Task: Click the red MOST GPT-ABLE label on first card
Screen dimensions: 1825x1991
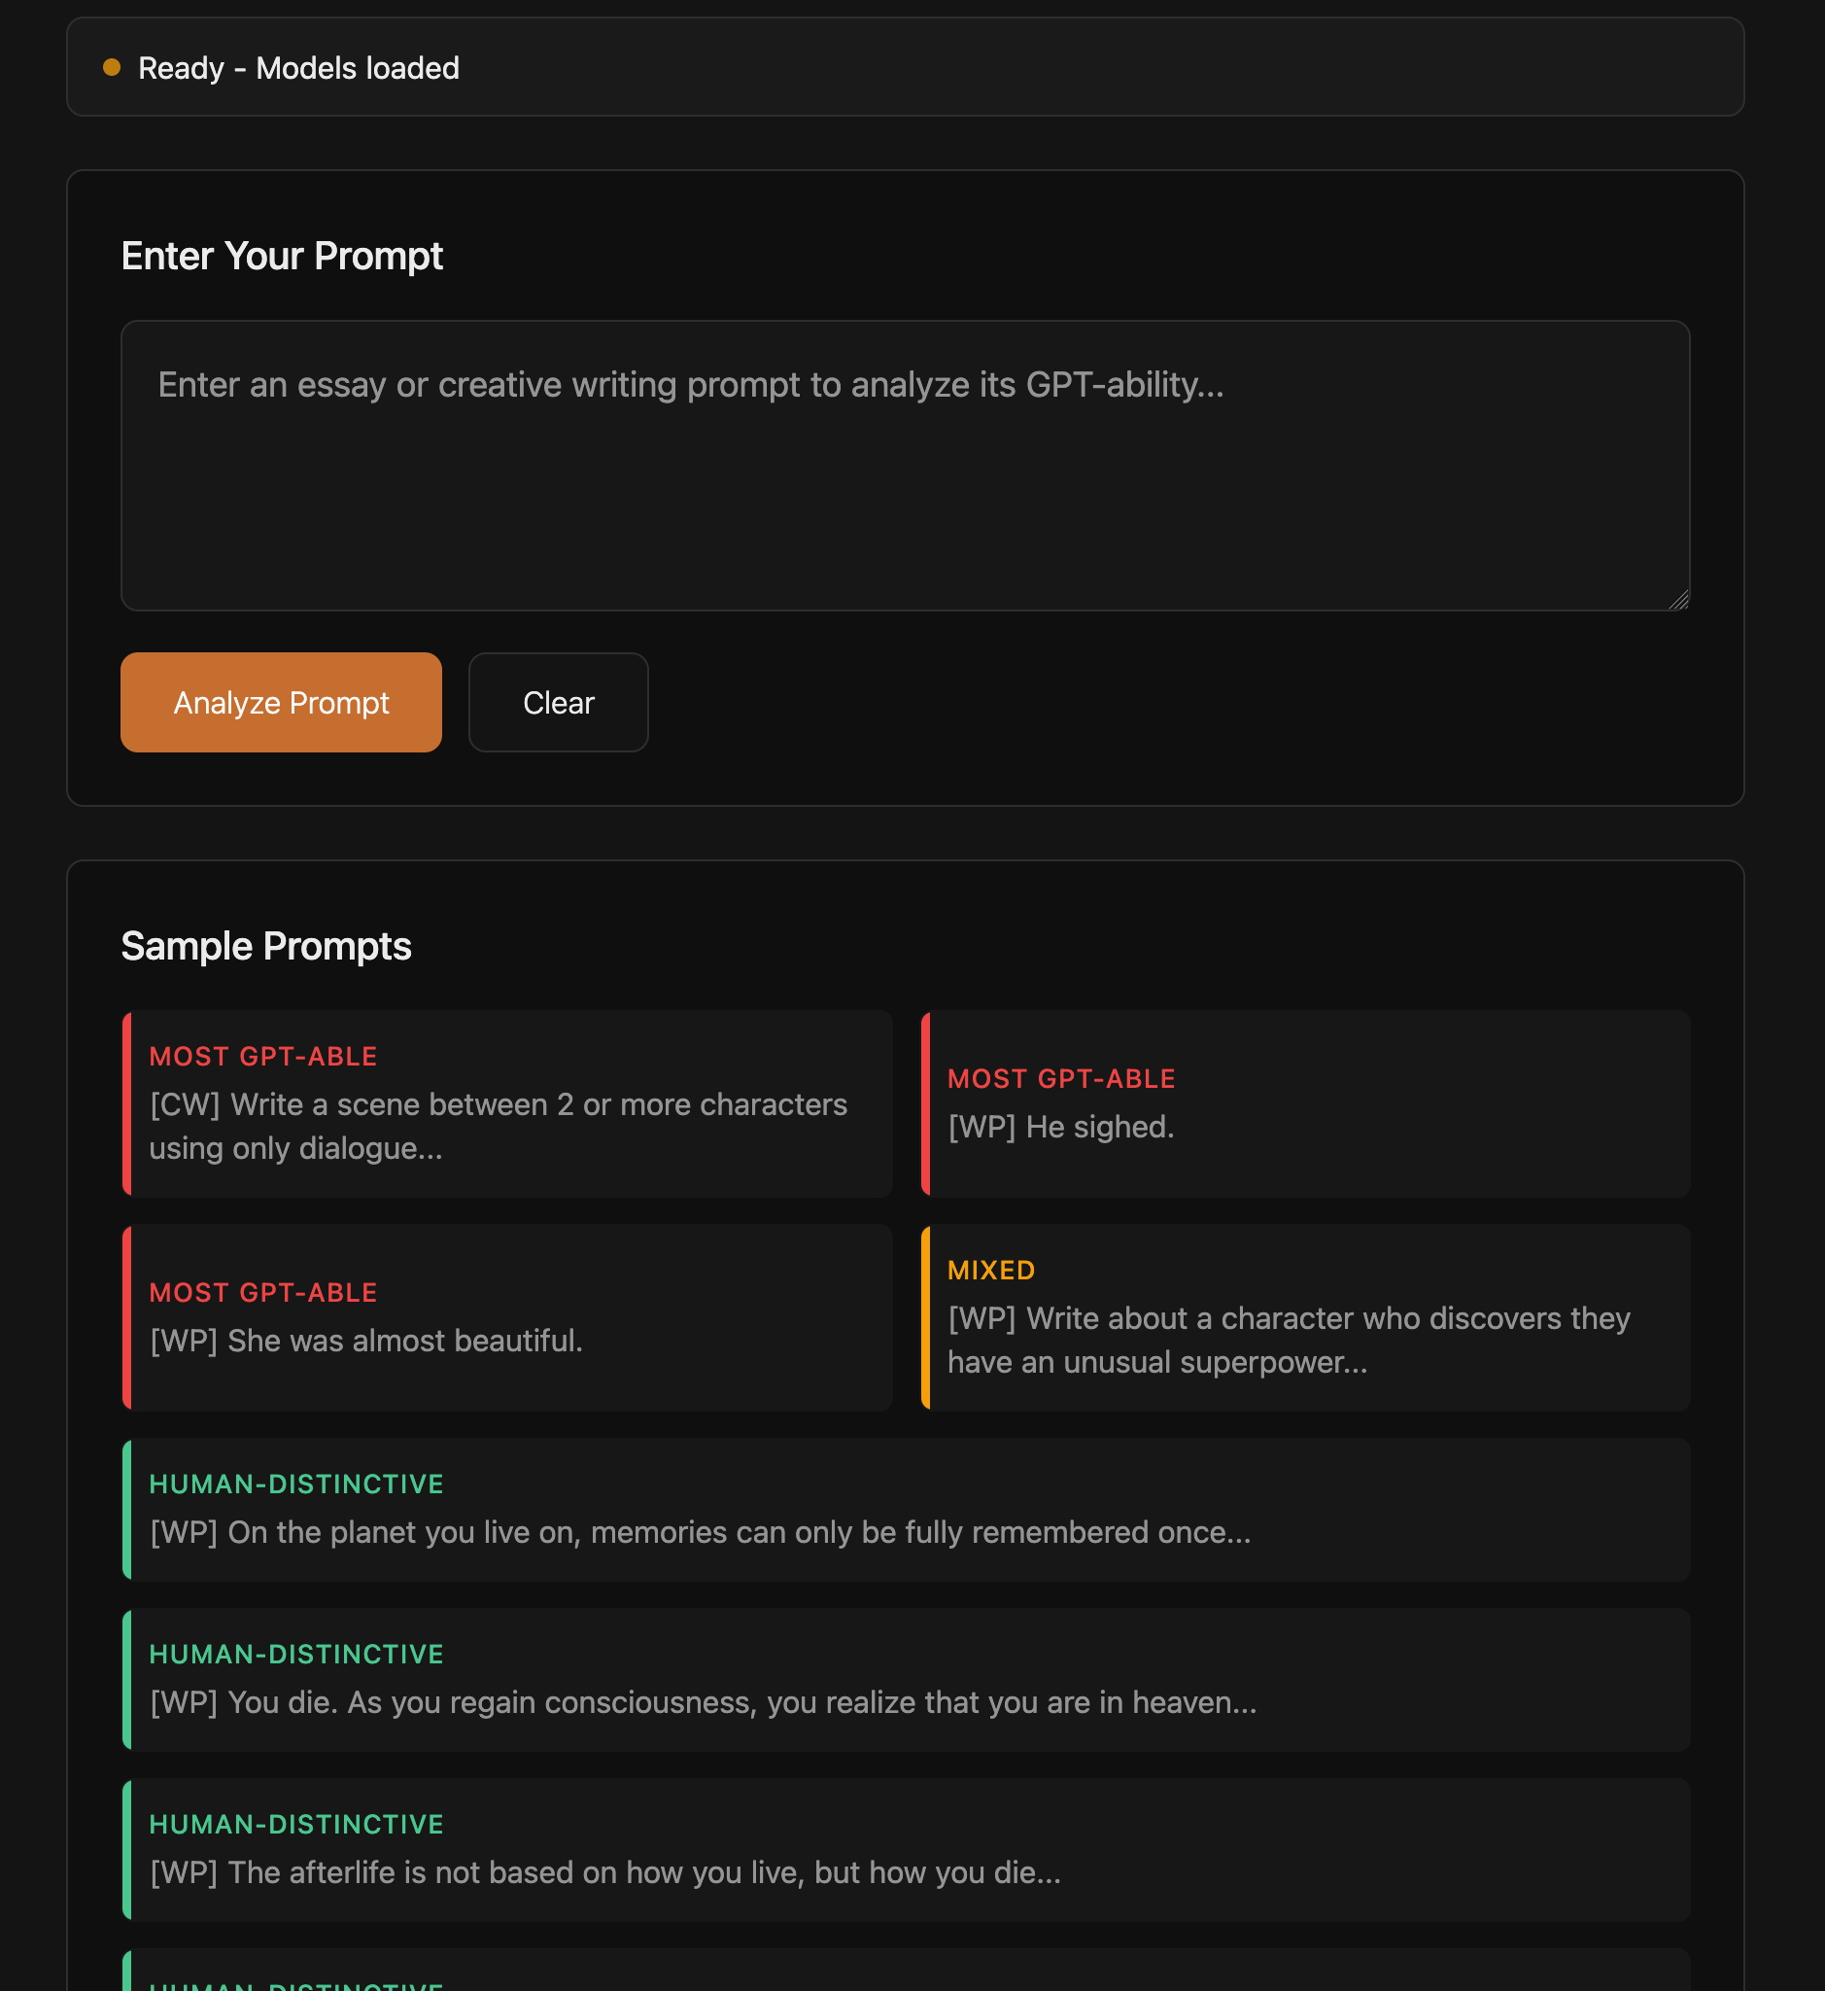Action: (262, 1055)
